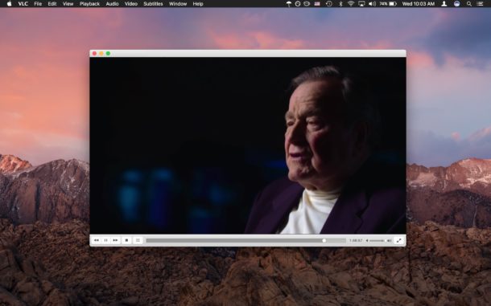Open the Playback menu
The width and height of the screenshot is (491, 306).
point(89,4)
